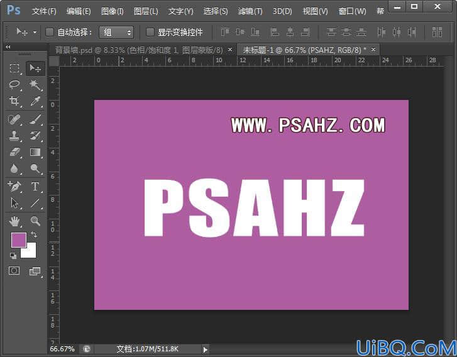Open the 视图(V) menu
457x357 pixels.
coord(315,11)
